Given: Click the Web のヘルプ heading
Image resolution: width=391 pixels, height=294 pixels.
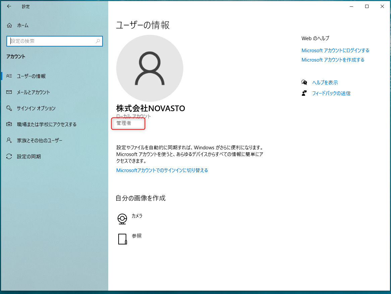Looking at the screenshot, I should (x=315, y=39).
